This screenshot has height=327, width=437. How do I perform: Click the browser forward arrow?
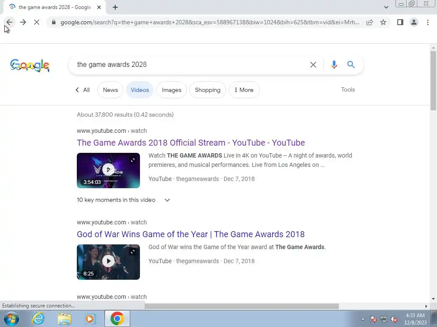click(23, 22)
